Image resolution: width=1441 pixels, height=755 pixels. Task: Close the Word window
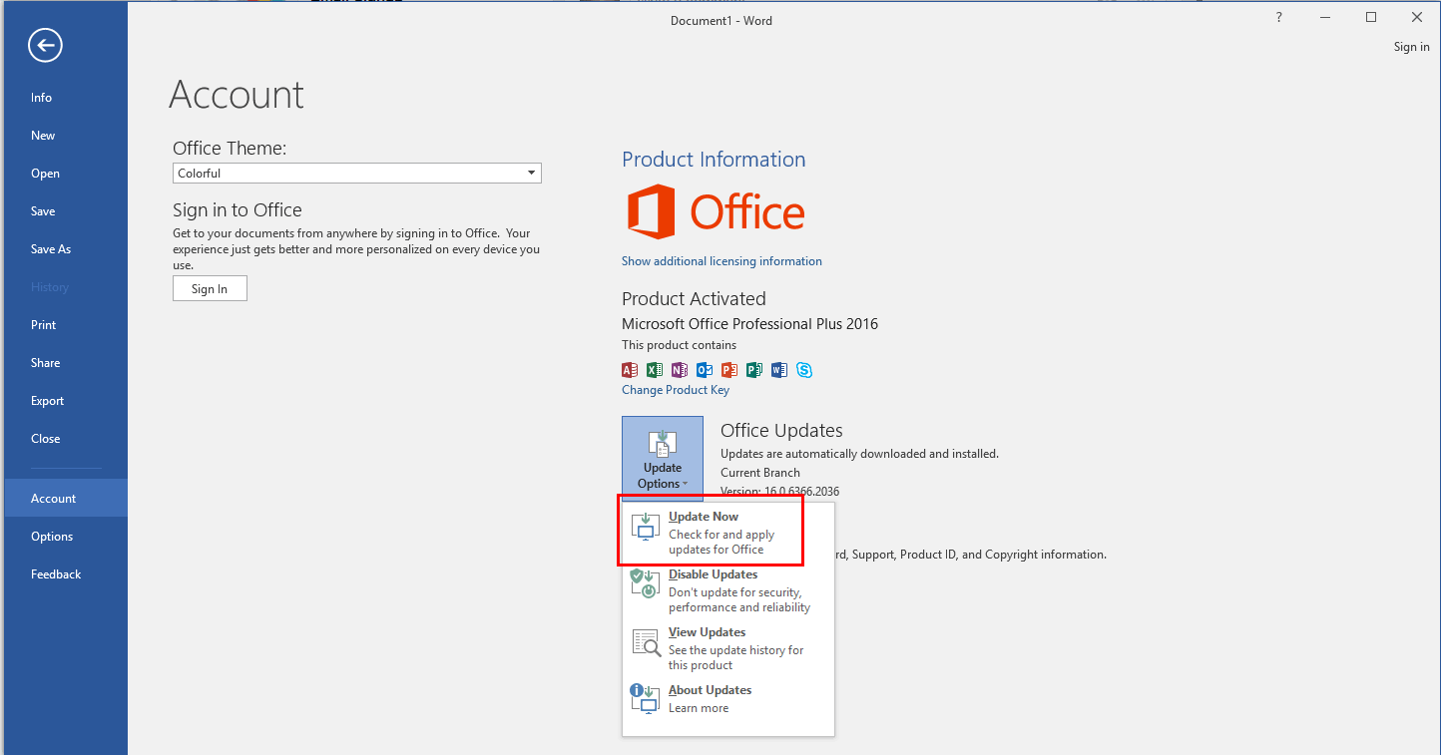[1417, 18]
